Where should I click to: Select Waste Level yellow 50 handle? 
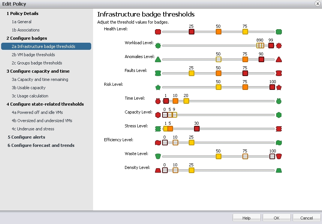pos(218,156)
